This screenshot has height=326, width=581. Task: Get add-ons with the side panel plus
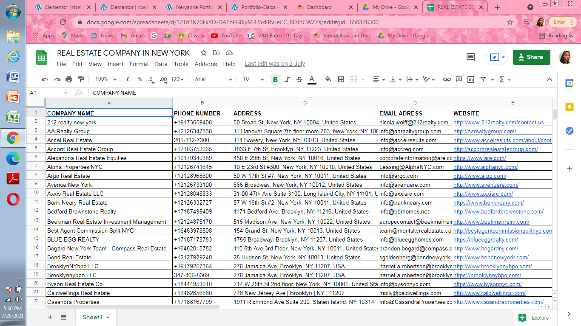(x=569, y=169)
